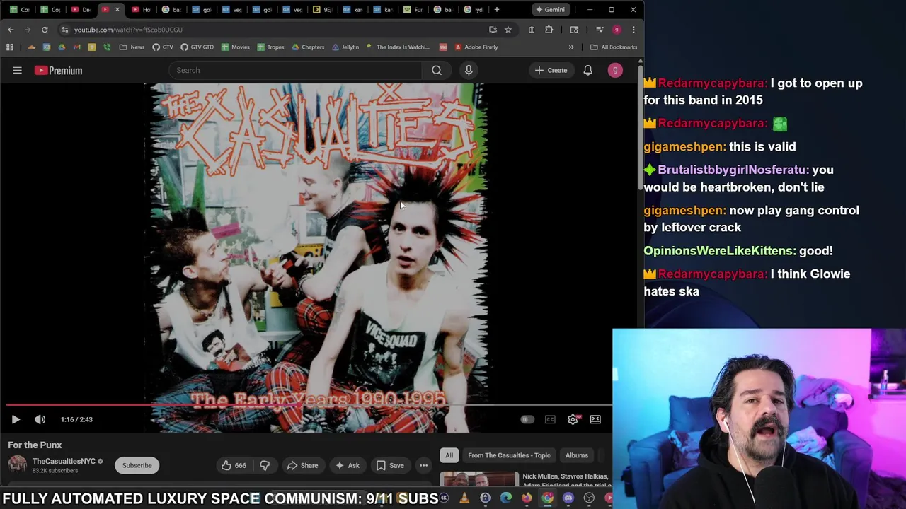
Task: Switch player to theater mode
Action: pos(595,419)
